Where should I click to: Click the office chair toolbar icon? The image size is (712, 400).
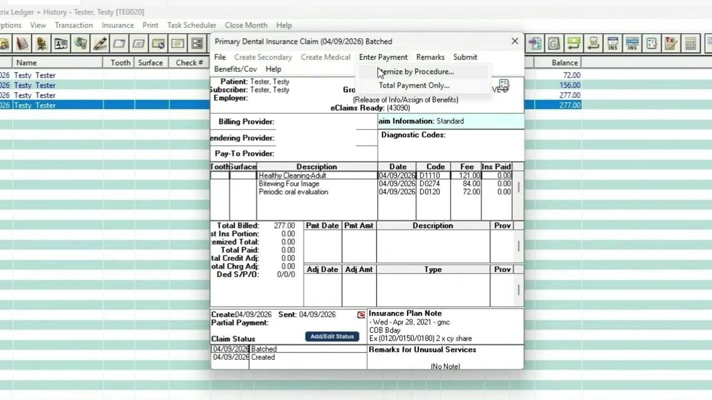pyautogui.click(x=42, y=43)
